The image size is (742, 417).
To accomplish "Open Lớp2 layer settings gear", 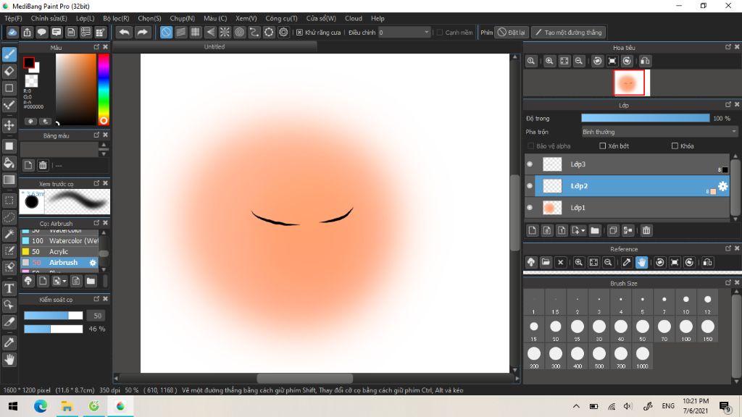I will click(x=722, y=186).
